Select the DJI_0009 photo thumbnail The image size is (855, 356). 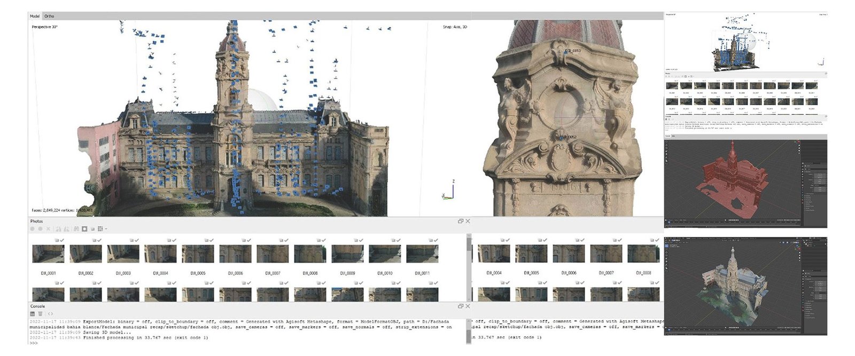coord(347,254)
